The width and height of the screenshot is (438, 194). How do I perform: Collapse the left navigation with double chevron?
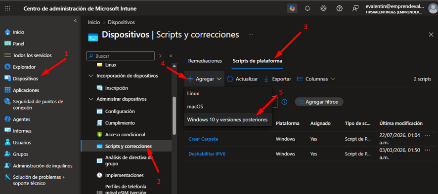coord(75,21)
